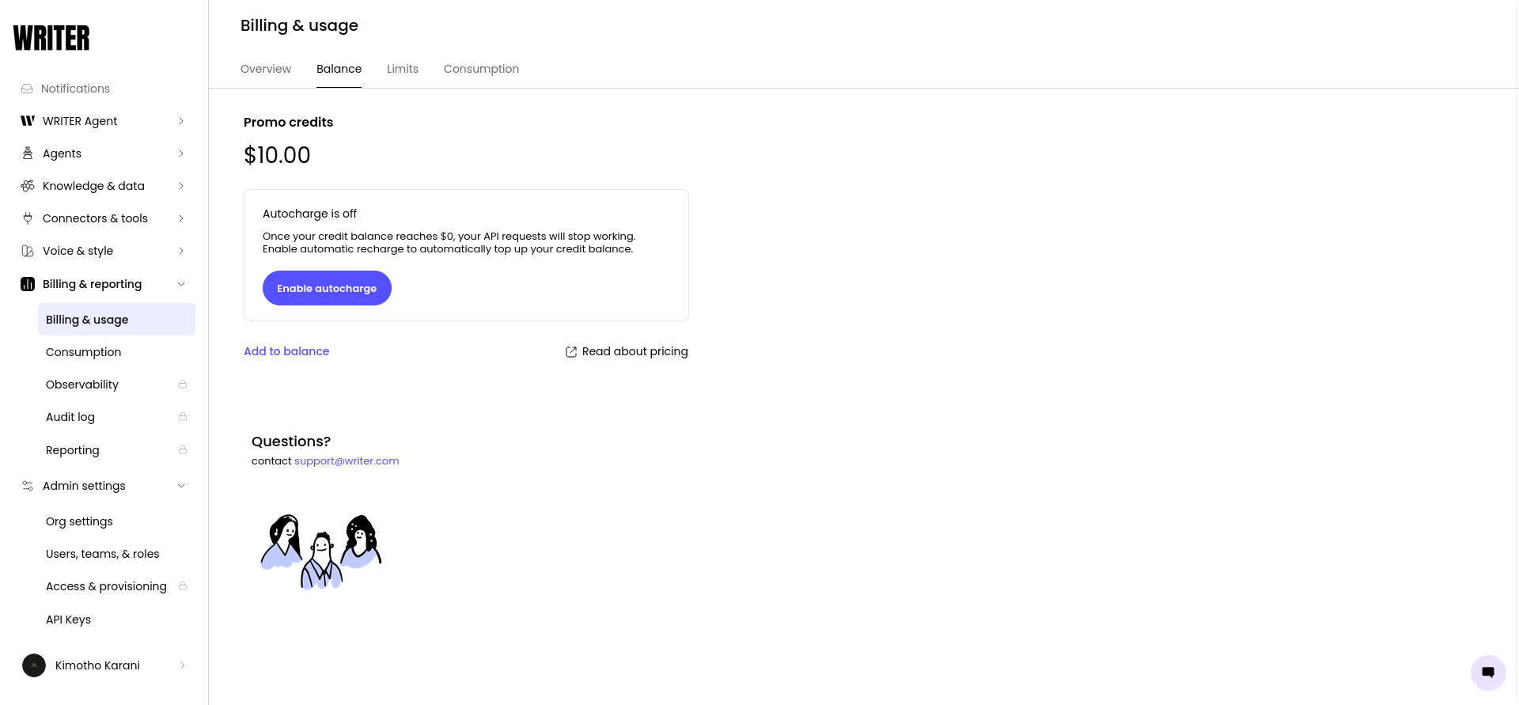This screenshot has height=705, width=1519.
Task: Click the Knowledge & data graph icon
Action: click(x=28, y=186)
